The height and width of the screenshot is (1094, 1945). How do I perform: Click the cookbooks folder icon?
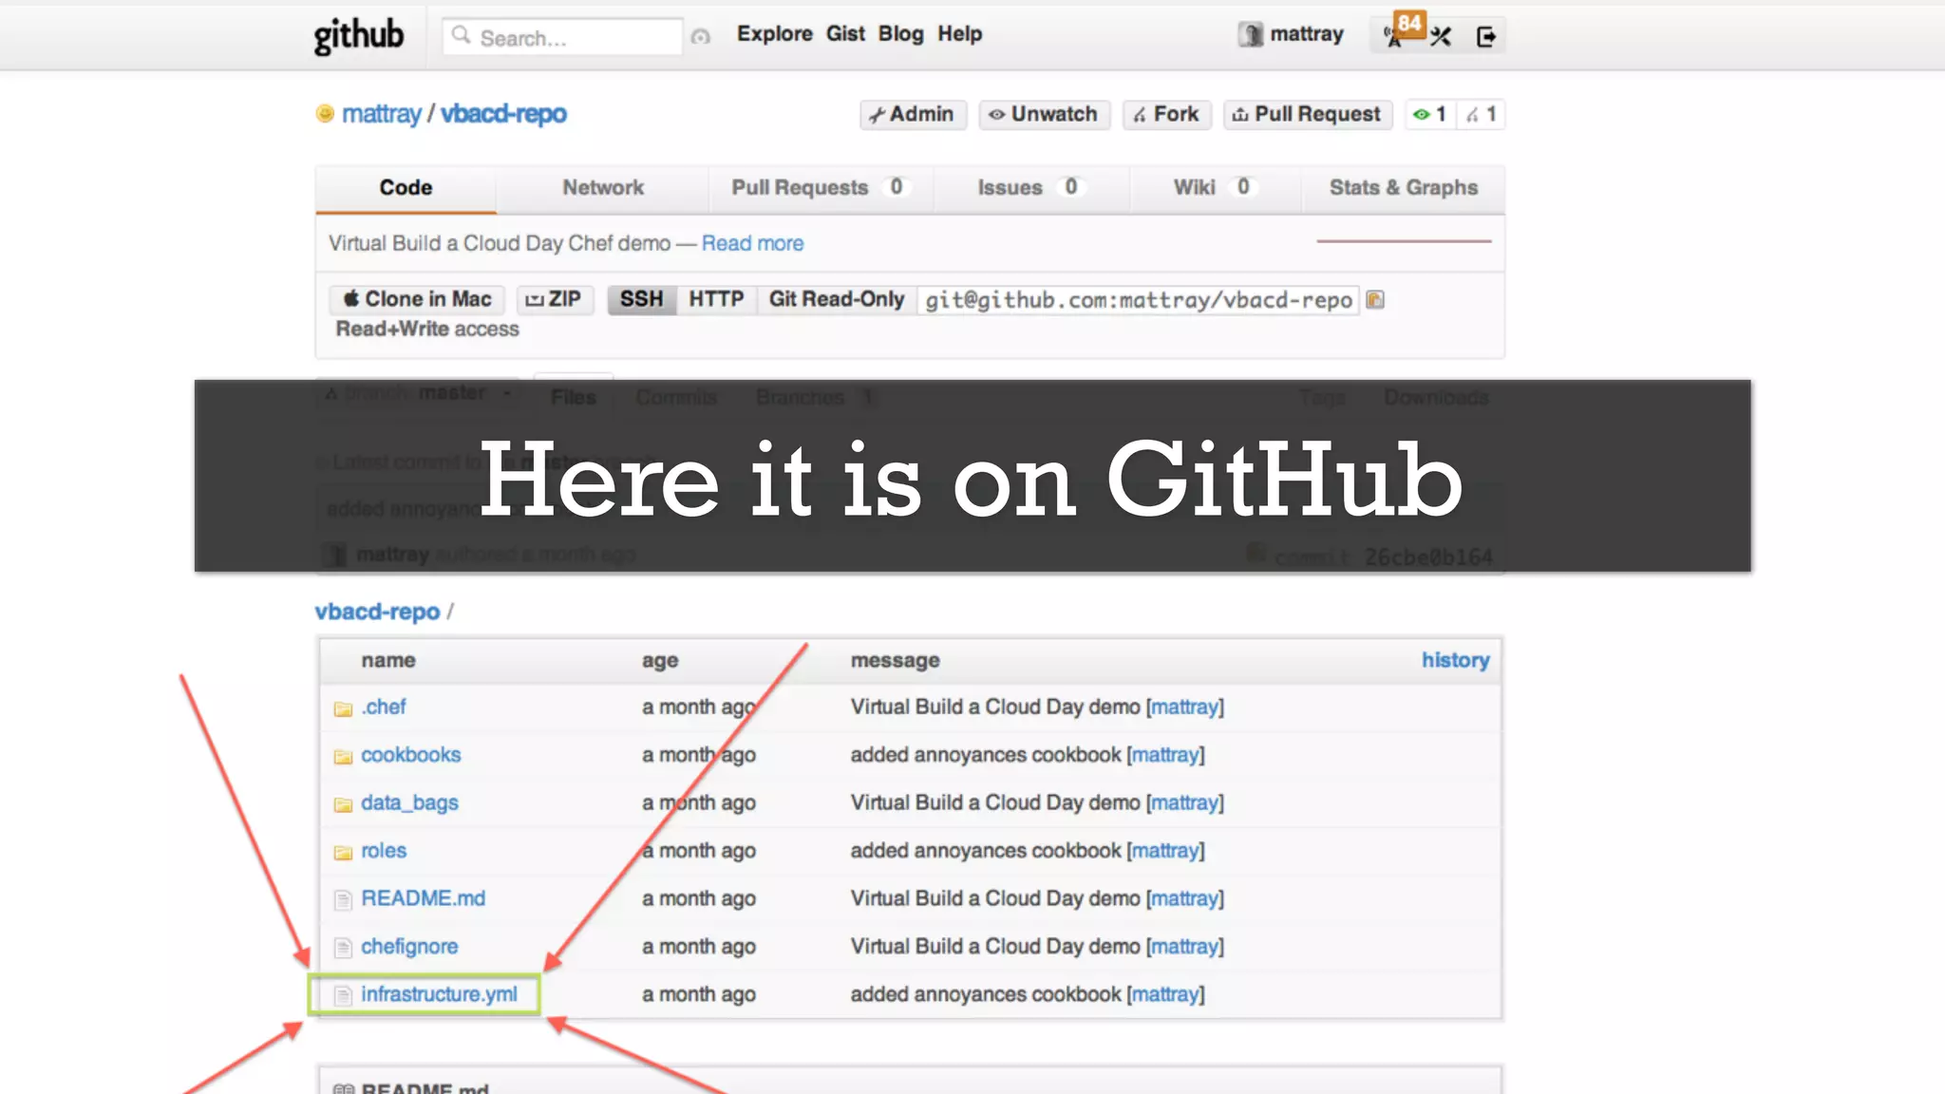tap(343, 757)
